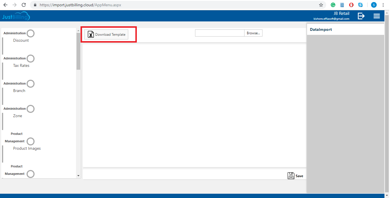Go back in the browser
This screenshot has height=198, width=391.
(x=5, y=5)
